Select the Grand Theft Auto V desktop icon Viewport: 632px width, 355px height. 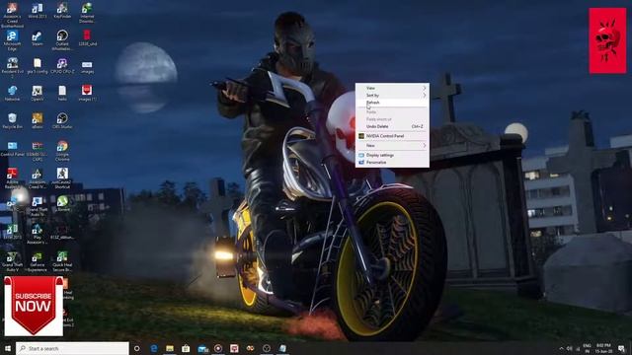pos(12,261)
